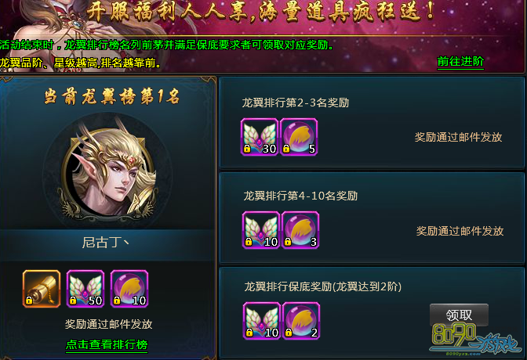Click the 领取 claim button
The width and height of the screenshot is (527, 360).
click(459, 315)
